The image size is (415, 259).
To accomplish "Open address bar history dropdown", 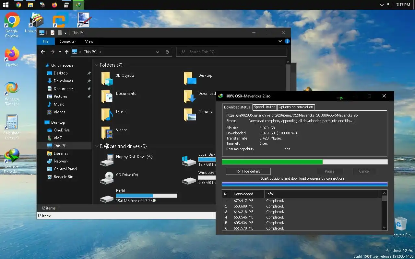I will tap(158, 52).
